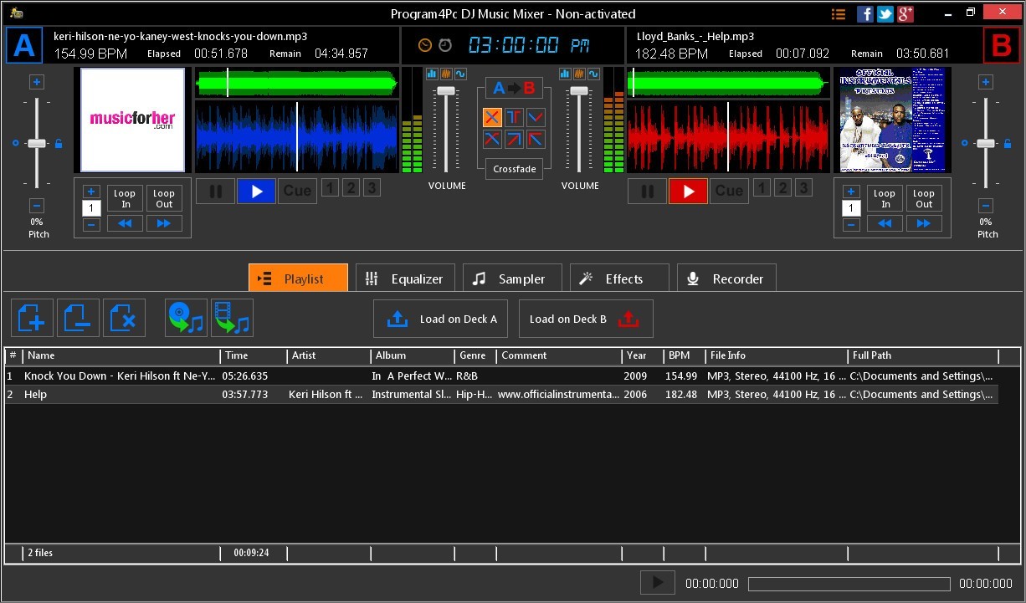Open the extract audio from video tool
The height and width of the screenshot is (603, 1026).
[233, 318]
